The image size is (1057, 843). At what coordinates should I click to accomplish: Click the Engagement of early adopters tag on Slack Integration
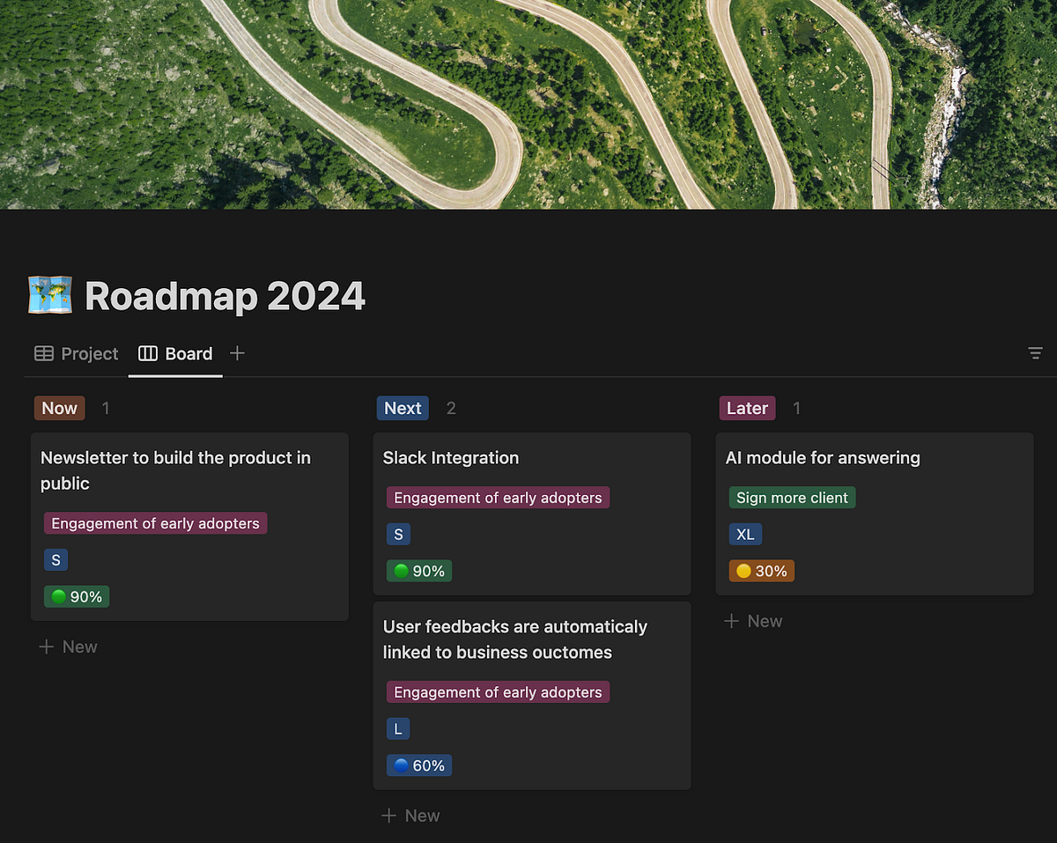click(497, 497)
